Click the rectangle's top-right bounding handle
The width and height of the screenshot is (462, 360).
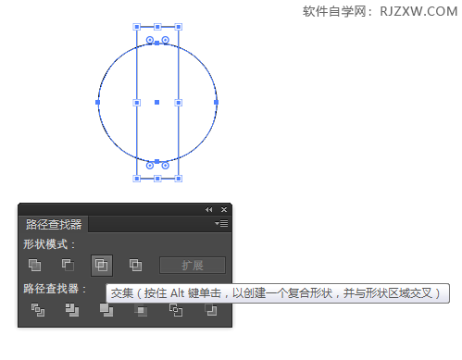tap(178, 27)
